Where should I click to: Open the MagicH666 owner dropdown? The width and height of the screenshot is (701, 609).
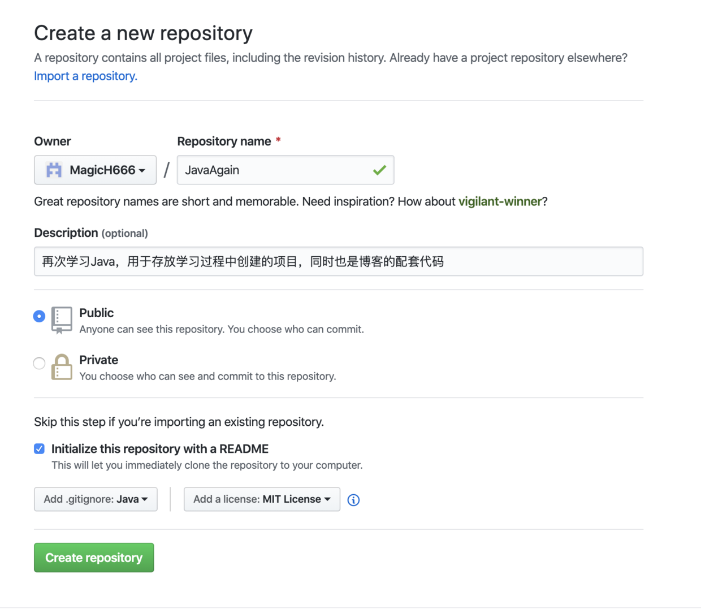[95, 170]
